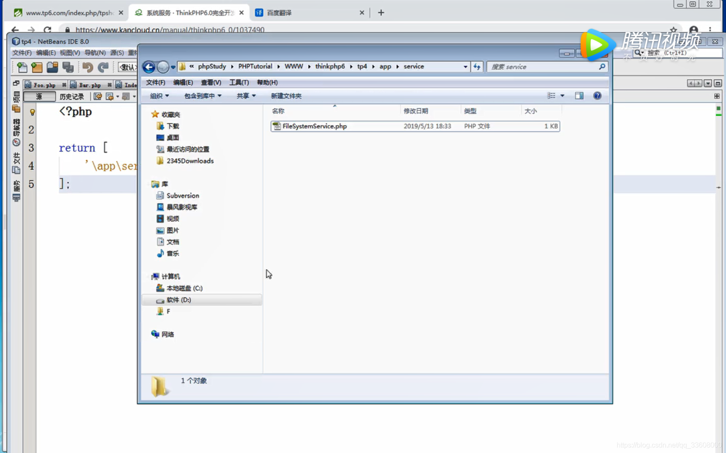Click Explorer back navigation arrow
Image resolution: width=726 pixels, height=453 pixels.
pyautogui.click(x=149, y=67)
